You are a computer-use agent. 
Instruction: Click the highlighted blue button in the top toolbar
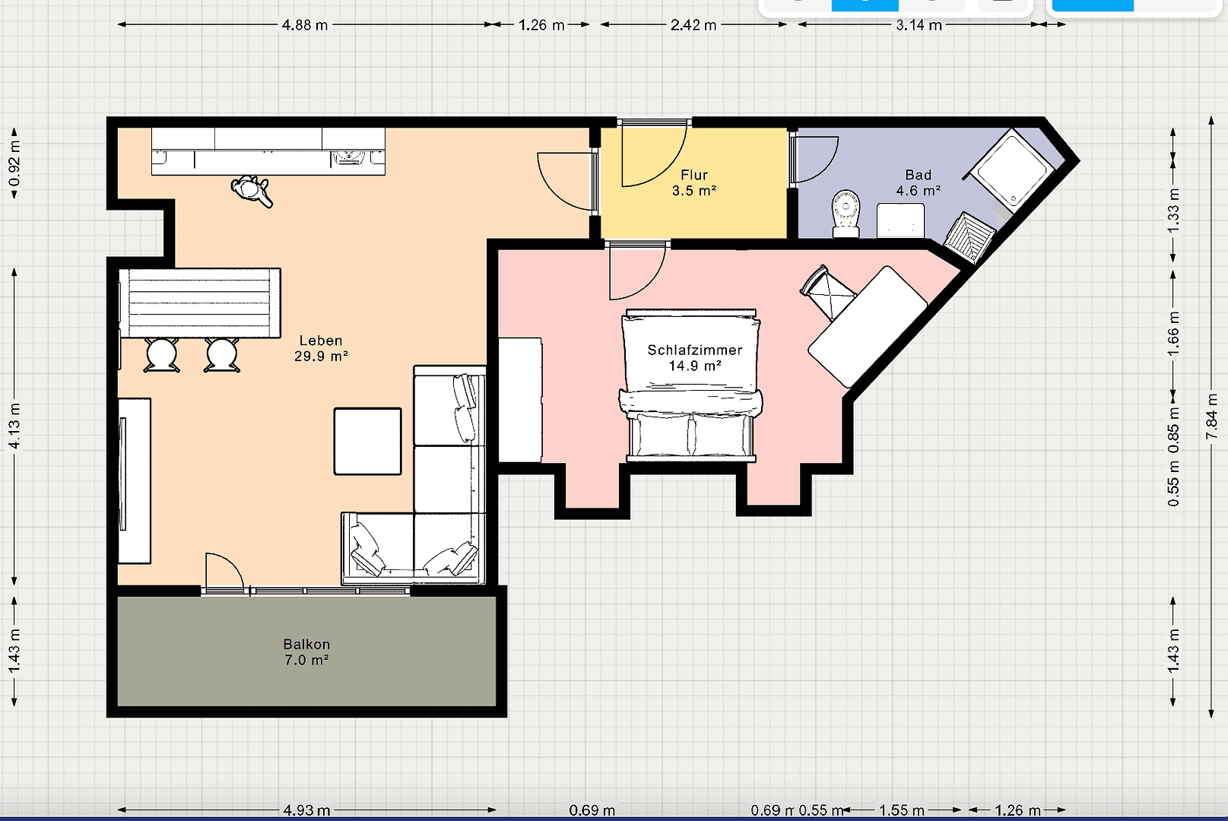point(865,5)
